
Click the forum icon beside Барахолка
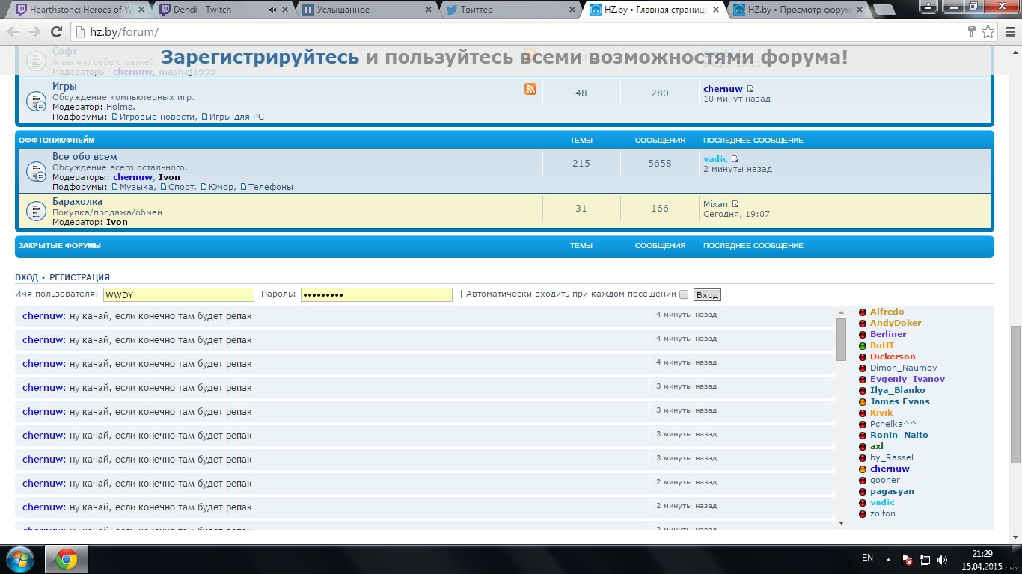coord(36,212)
